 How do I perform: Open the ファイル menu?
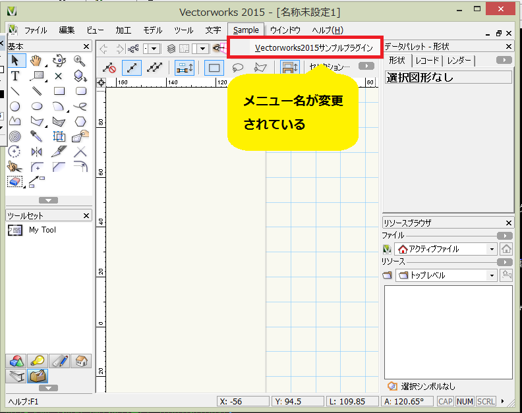(36, 30)
